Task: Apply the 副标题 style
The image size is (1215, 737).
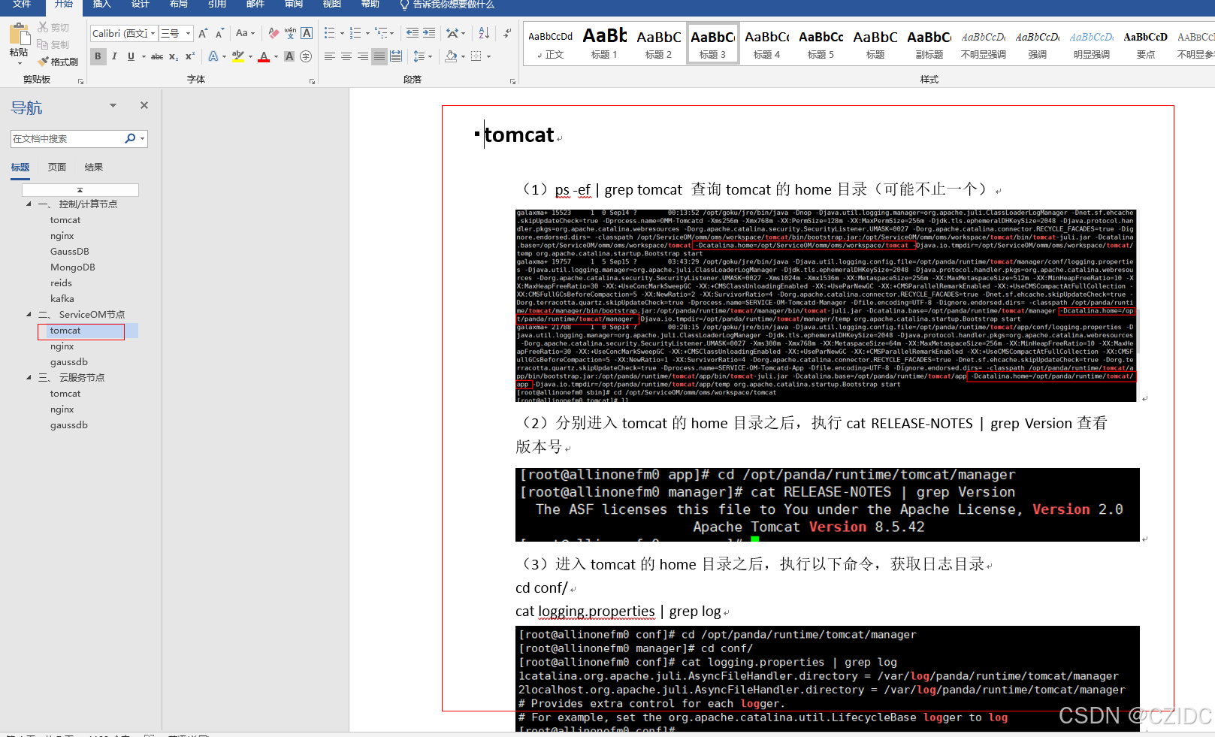Action: [929, 44]
